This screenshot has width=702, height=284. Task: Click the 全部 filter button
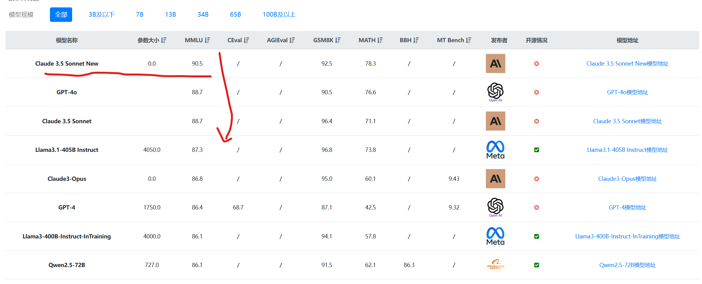pos(61,14)
